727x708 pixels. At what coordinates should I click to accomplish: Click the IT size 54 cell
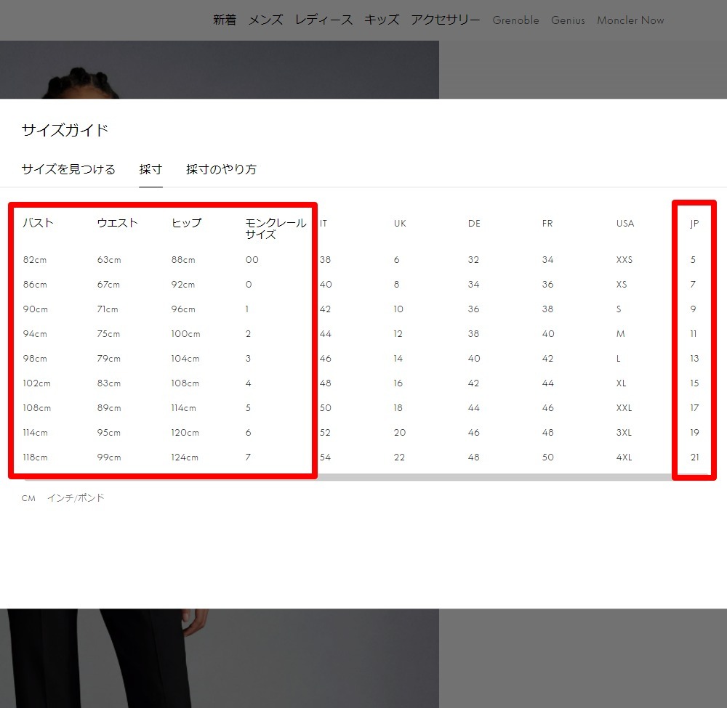point(325,457)
